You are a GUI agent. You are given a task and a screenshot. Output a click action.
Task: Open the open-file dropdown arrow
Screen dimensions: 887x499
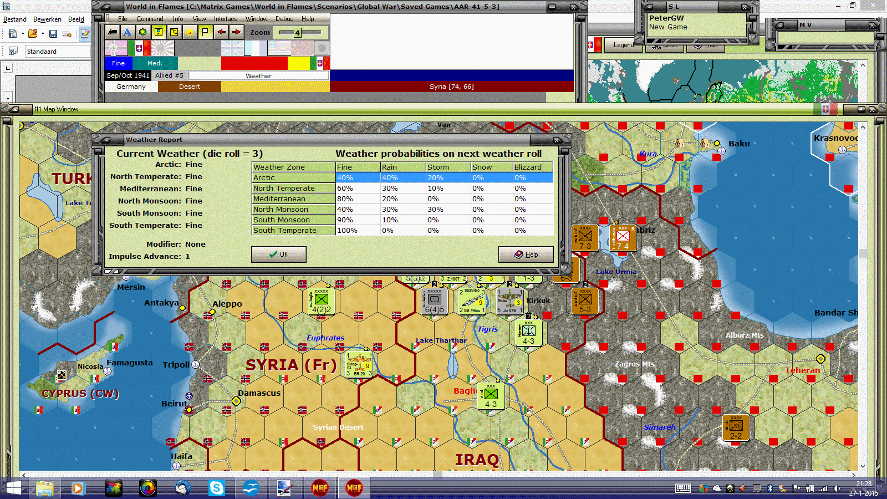coord(43,34)
